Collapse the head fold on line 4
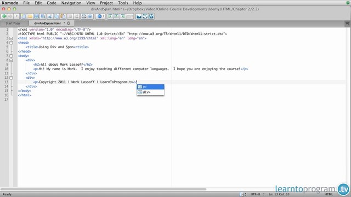Image resolution: width=351 pixels, height=197 pixels. click(11, 43)
